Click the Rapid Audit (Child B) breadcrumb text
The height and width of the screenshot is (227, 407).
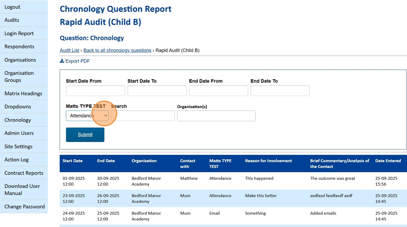(x=178, y=50)
